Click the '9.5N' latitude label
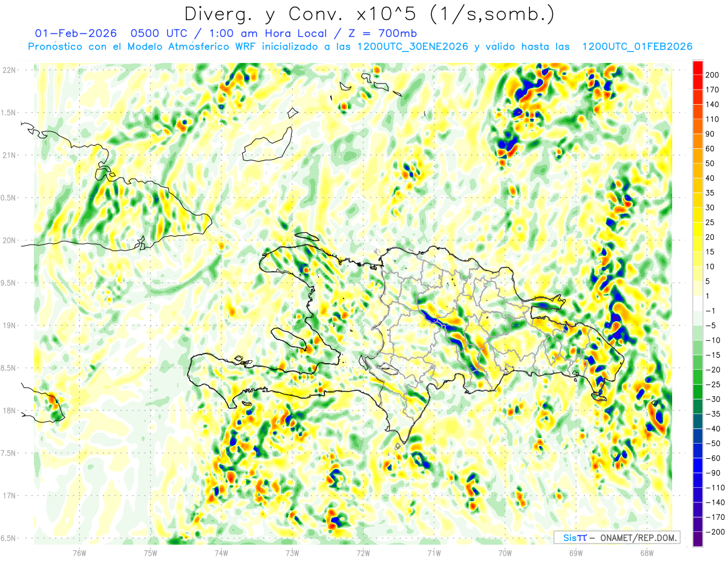 tap(8, 283)
